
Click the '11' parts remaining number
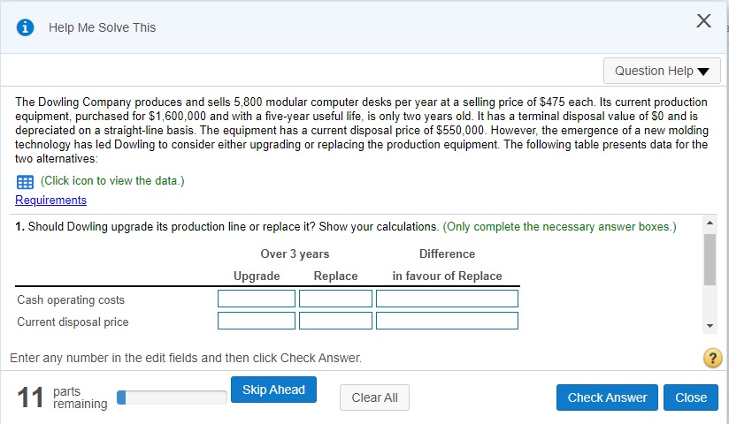[x=31, y=398]
